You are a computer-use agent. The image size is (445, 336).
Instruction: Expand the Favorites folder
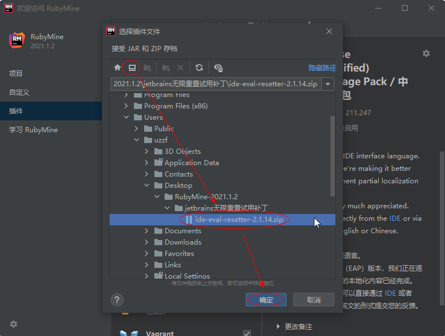(x=146, y=253)
